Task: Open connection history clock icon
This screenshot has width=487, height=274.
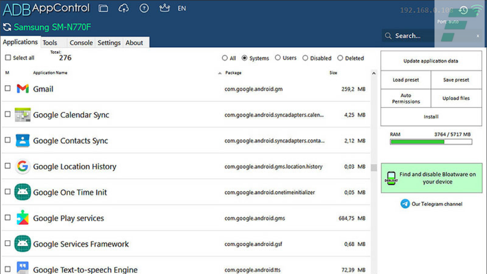Action: click(x=463, y=10)
